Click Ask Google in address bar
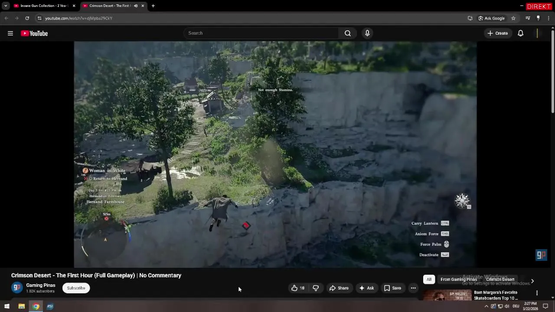555x312 pixels. tap(491, 18)
